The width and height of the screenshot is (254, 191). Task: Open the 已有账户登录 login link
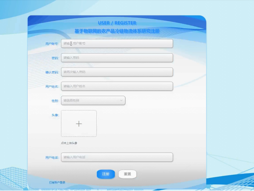(x=57, y=183)
